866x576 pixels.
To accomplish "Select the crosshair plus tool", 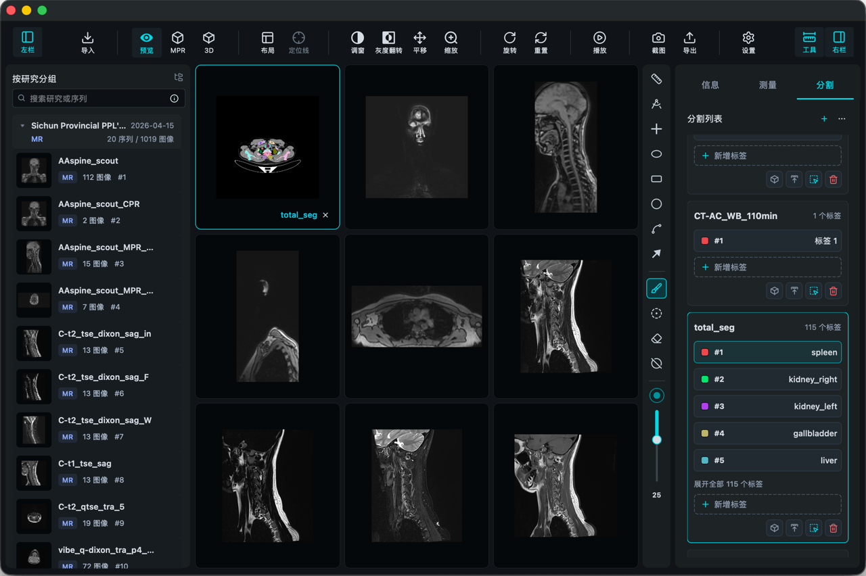I will pyautogui.click(x=656, y=129).
